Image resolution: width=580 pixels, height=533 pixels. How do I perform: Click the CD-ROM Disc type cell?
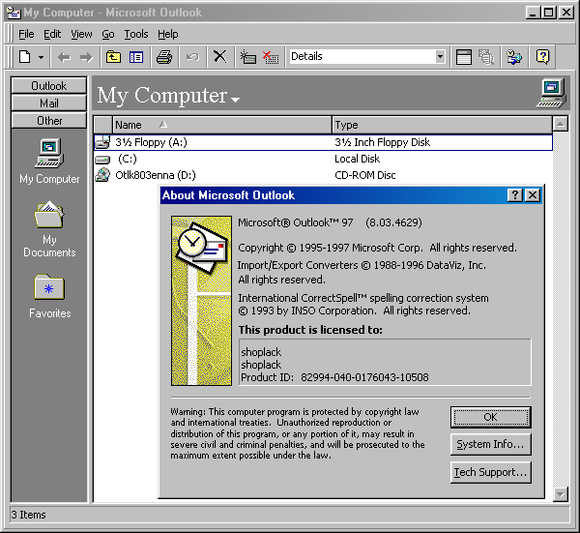click(x=365, y=175)
